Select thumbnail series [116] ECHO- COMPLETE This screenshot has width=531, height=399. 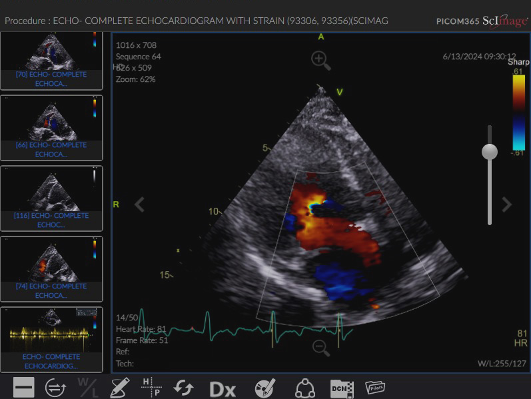(x=51, y=200)
